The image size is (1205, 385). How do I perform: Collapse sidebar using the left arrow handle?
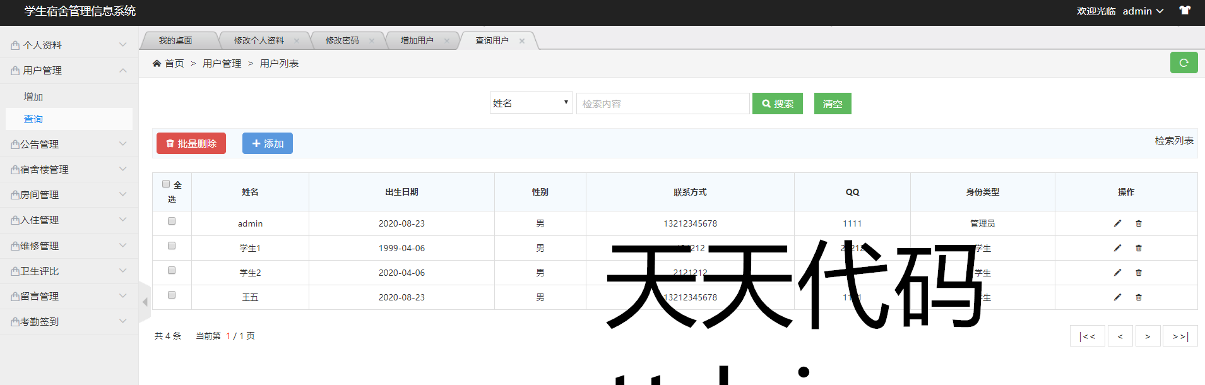145,302
